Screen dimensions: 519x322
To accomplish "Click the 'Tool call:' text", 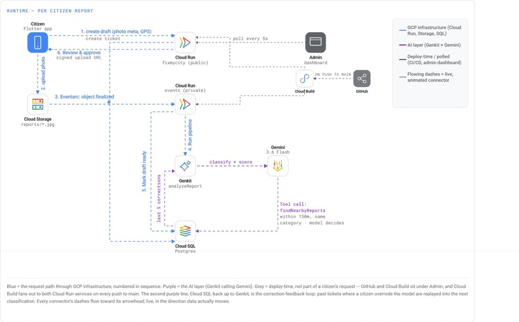I will (293, 204).
